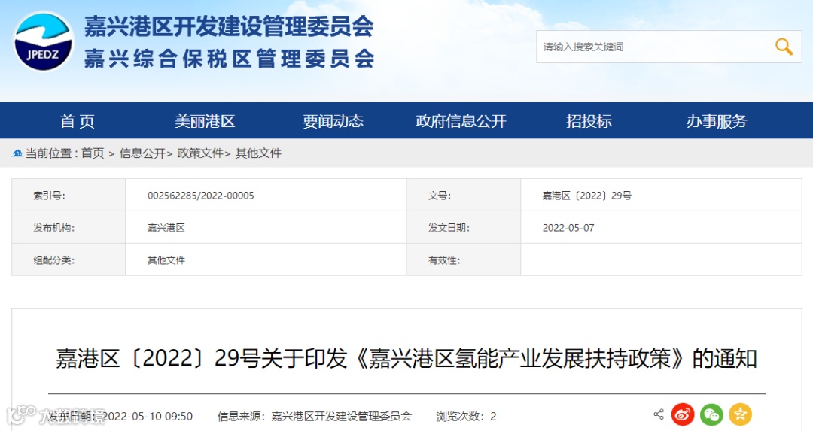Click the header title 嘉兴港区开发建设管理委员会
Screen dimensions: 813x431
click(x=229, y=26)
